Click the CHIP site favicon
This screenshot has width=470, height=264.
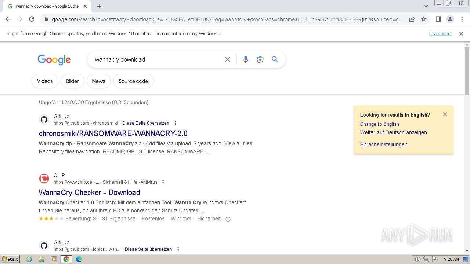44,179
